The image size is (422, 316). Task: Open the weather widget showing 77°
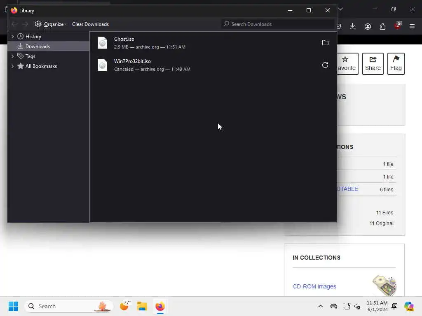click(125, 306)
